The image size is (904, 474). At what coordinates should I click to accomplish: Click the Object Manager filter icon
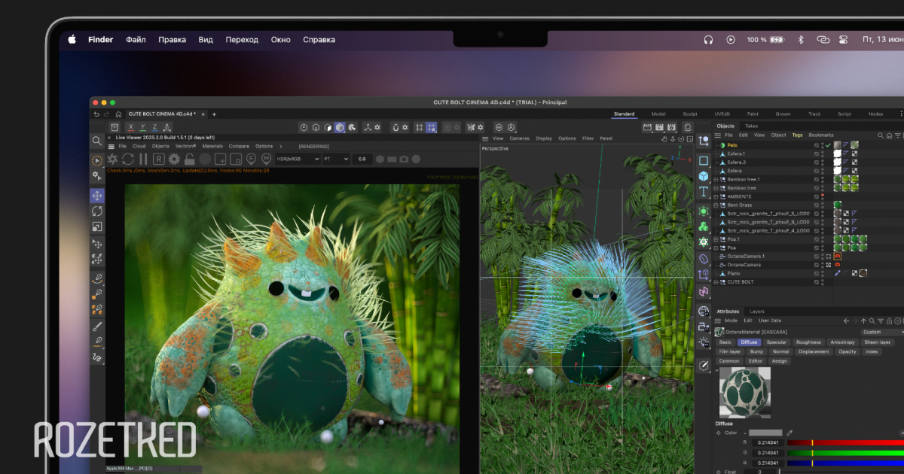pyautogui.click(x=899, y=135)
